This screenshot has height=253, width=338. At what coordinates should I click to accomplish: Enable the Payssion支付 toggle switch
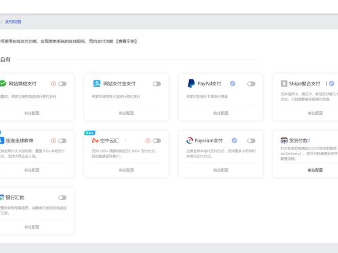click(251, 141)
